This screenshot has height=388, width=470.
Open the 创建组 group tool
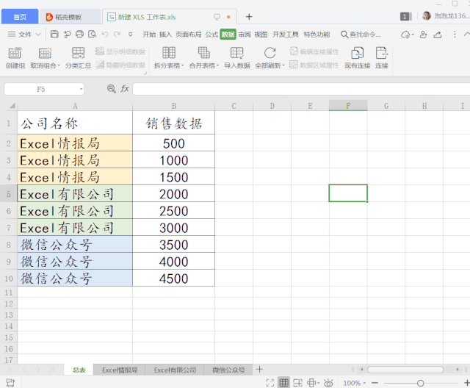point(15,58)
